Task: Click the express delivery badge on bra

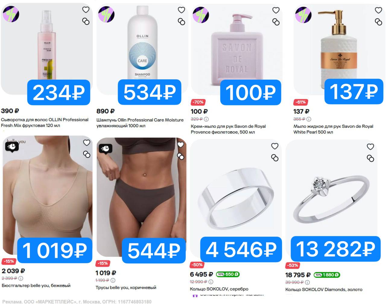Action: [12, 147]
